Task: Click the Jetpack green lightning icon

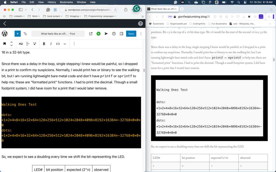Action: point(99,34)
